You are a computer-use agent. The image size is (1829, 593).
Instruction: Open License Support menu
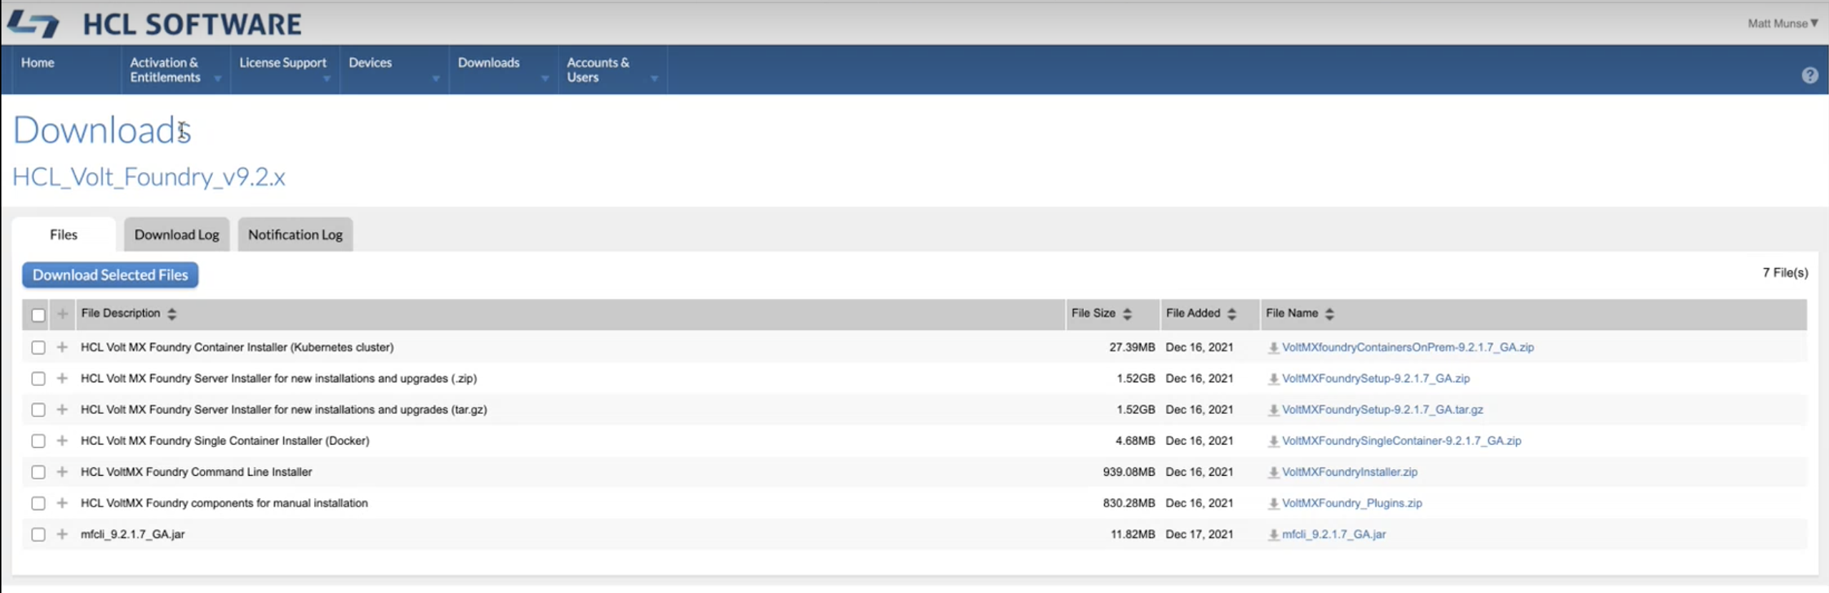tap(285, 70)
